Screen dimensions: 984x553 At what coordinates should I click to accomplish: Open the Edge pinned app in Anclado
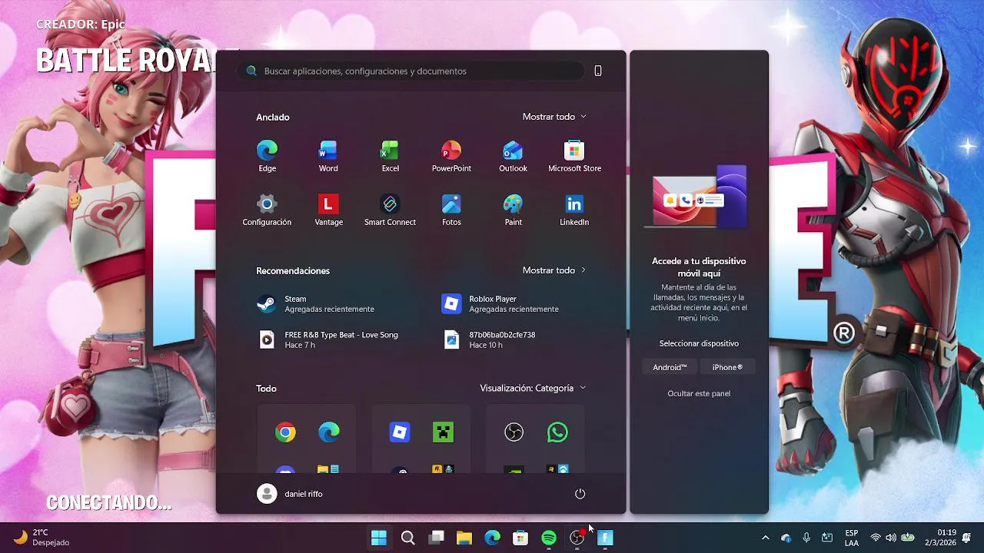[267, 156]
